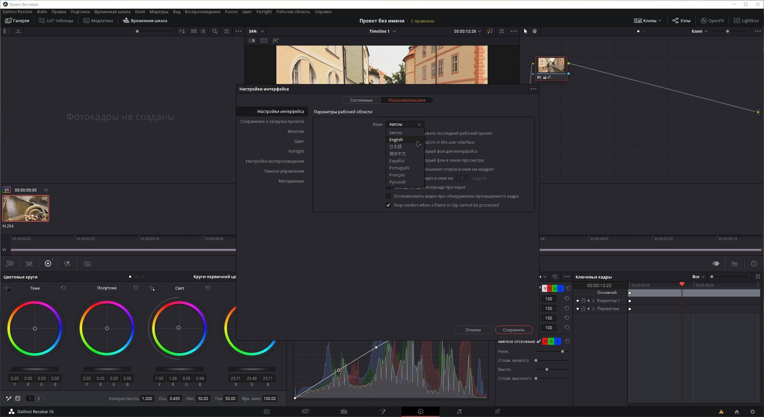Select the arrow pointer tool in node editor
764x417 pixels.
[525, 31]
